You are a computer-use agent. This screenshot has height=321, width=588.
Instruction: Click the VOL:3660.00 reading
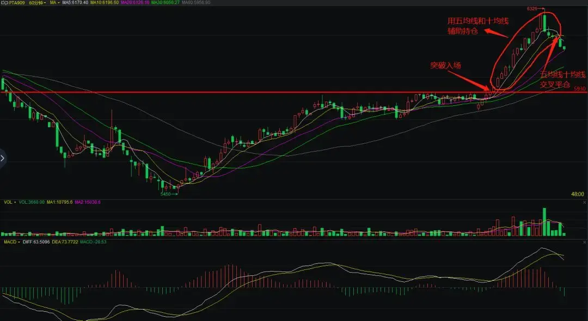click(x=32, y=202)
